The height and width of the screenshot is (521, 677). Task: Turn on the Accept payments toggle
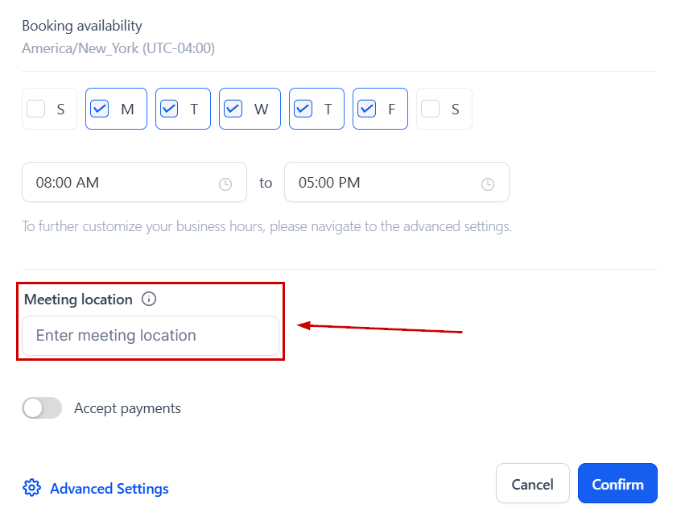coord(42,408)
